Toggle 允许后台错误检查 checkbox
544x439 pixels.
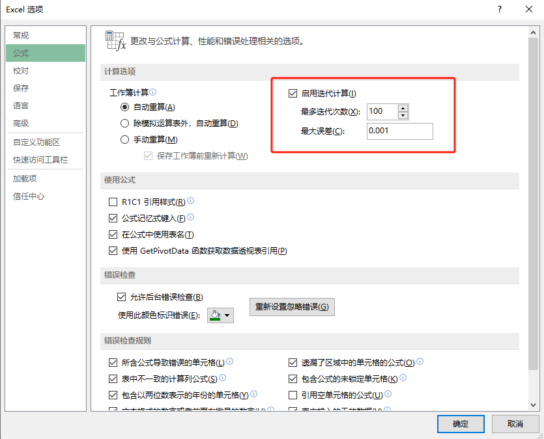coord(121,297)
